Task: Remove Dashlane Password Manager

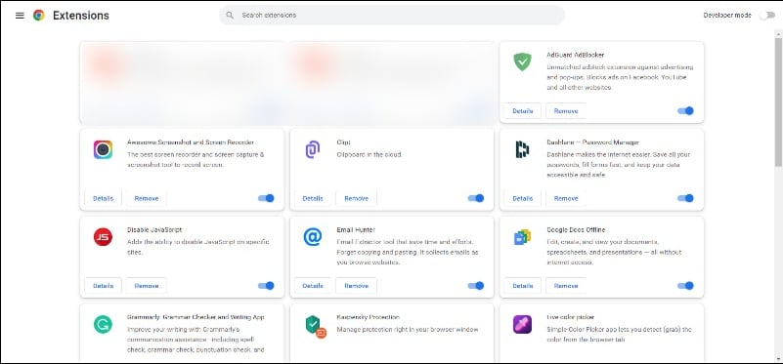Action: (566, 198)
